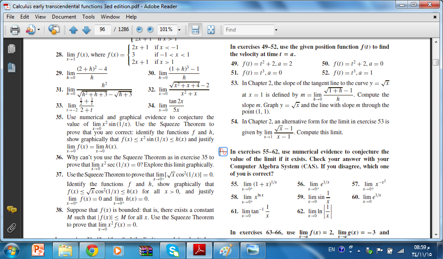Open the Tools menu
This screenshot has width=443, height=259.
[x=88, y=17]
